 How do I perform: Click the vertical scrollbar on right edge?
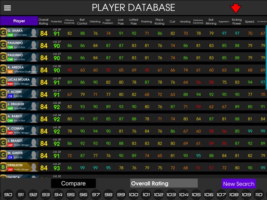click(266, 57)
